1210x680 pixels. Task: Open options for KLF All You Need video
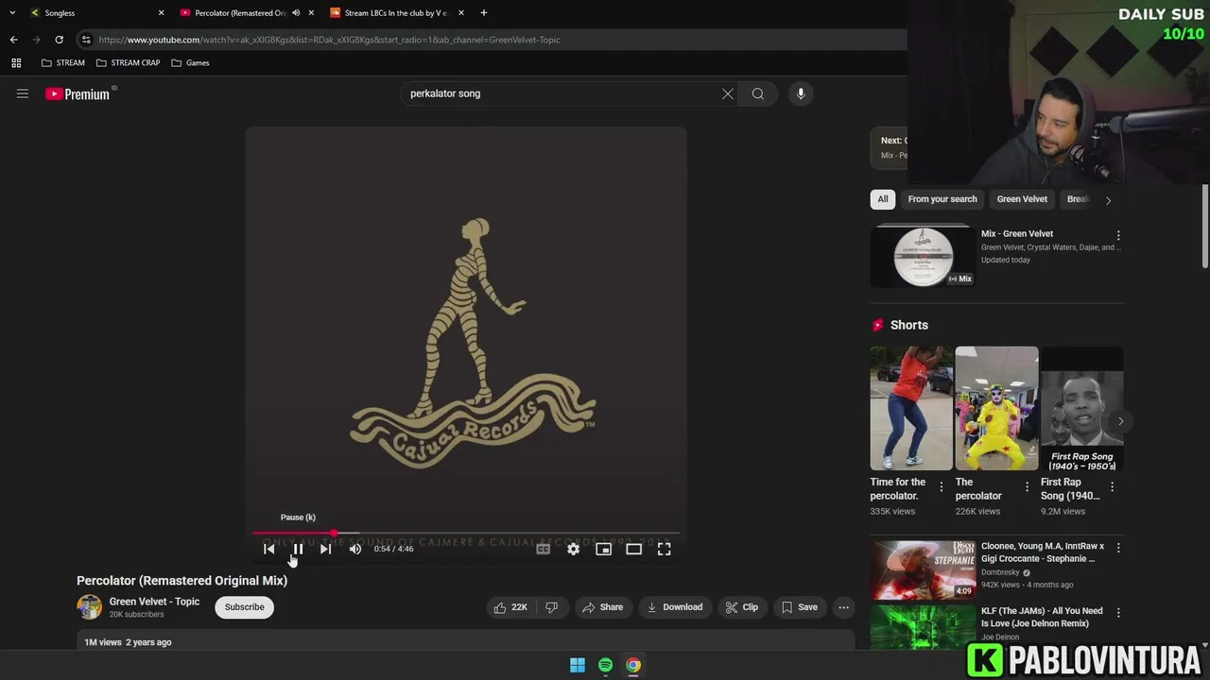click(x=1118, y=612)
